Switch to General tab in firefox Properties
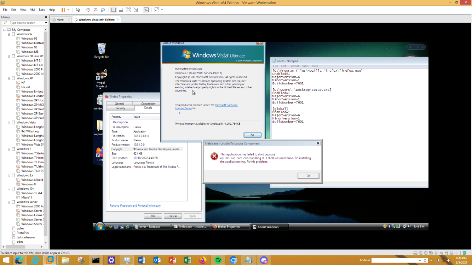The height and width of the screenshot is (265, 472). (119, 104)
